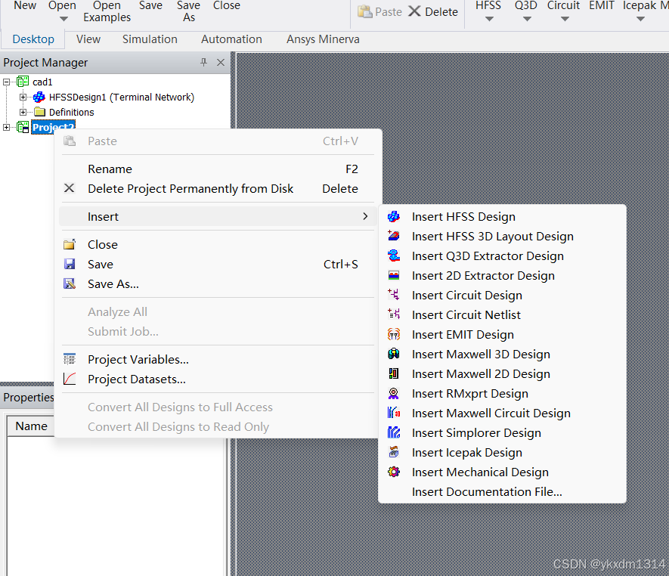Click the Close folder icon in context menu
Image resolution: width=669 pixels, height=576 pixels.
point(69,244)
